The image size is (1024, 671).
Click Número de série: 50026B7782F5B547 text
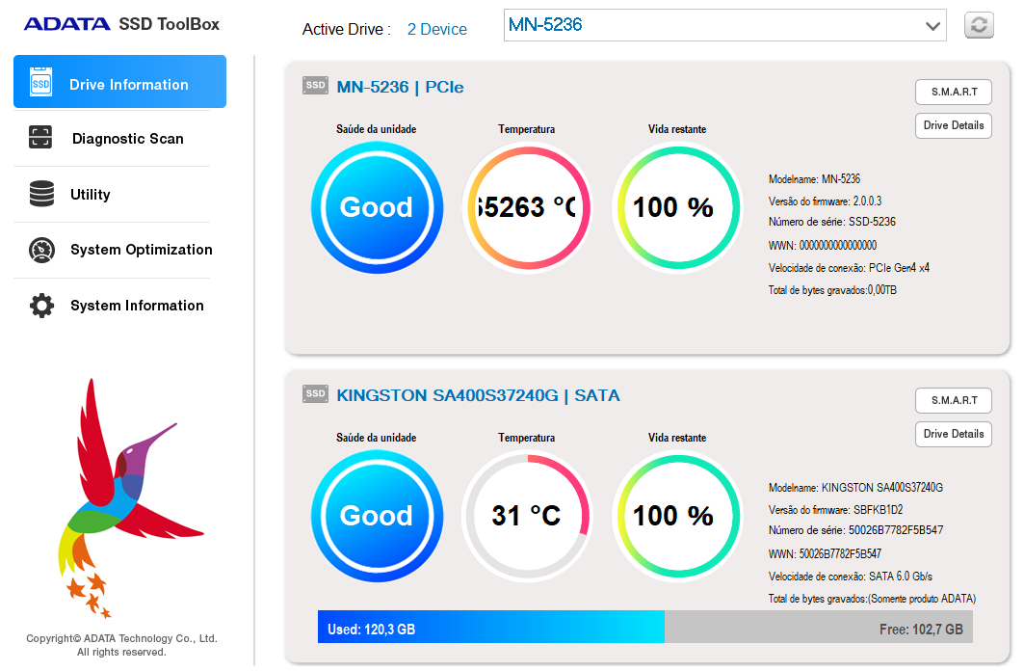(856, 530)
